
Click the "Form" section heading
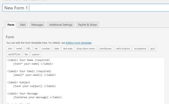10,37
